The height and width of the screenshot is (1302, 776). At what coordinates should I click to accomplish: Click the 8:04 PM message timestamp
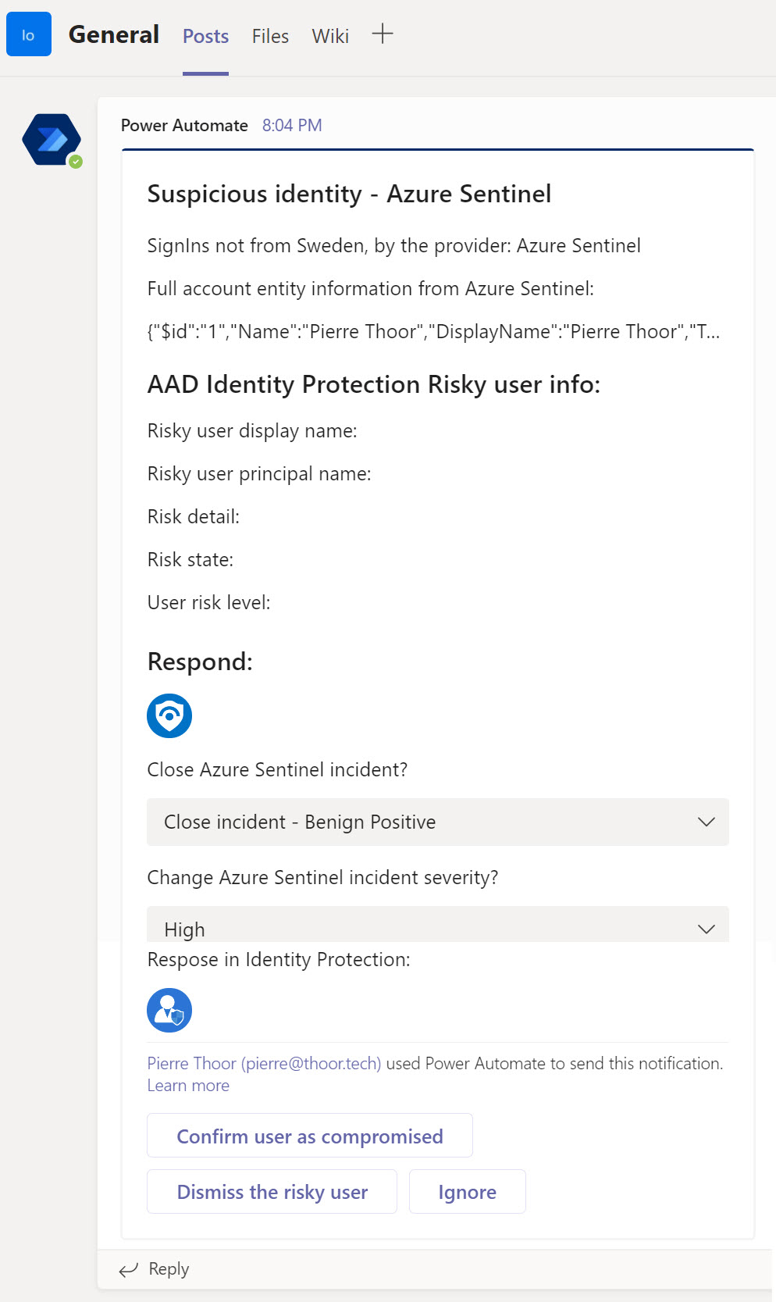[x=292, y=126]
